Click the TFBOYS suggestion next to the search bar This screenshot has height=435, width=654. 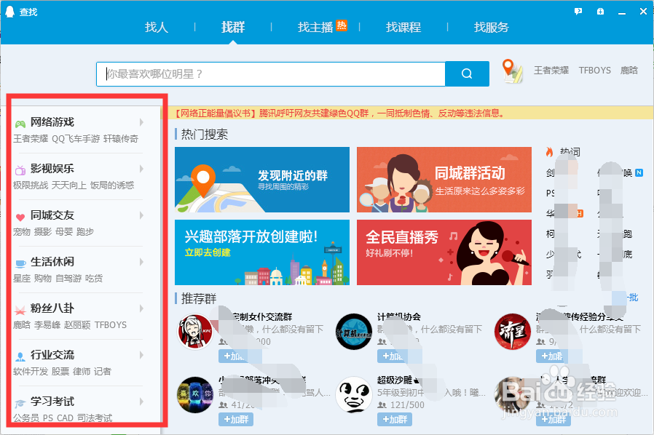coord(595,71)
